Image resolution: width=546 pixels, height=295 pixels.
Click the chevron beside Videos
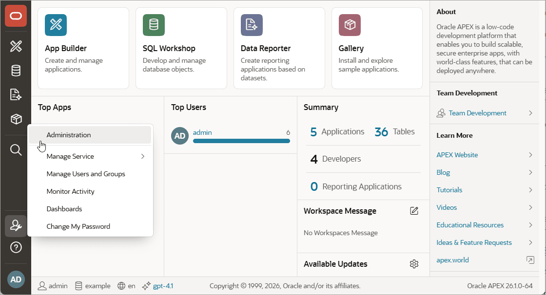tap(530, 207)
